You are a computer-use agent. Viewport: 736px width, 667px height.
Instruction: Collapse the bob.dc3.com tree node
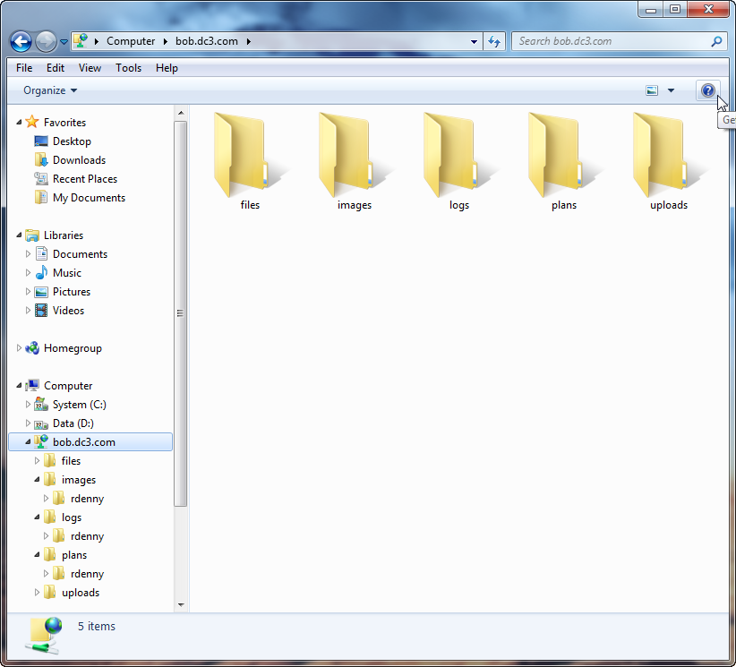[x=28, y=441]
